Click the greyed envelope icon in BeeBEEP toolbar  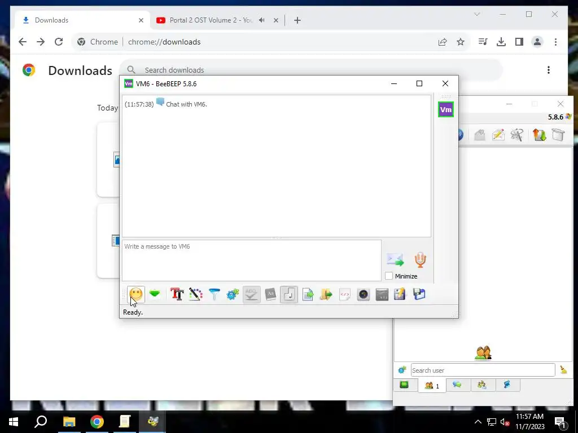click(x=479, y=135)
